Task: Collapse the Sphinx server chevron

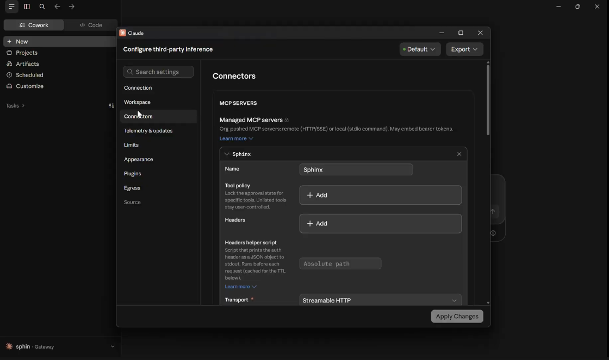Action: (x=226, y=154)
